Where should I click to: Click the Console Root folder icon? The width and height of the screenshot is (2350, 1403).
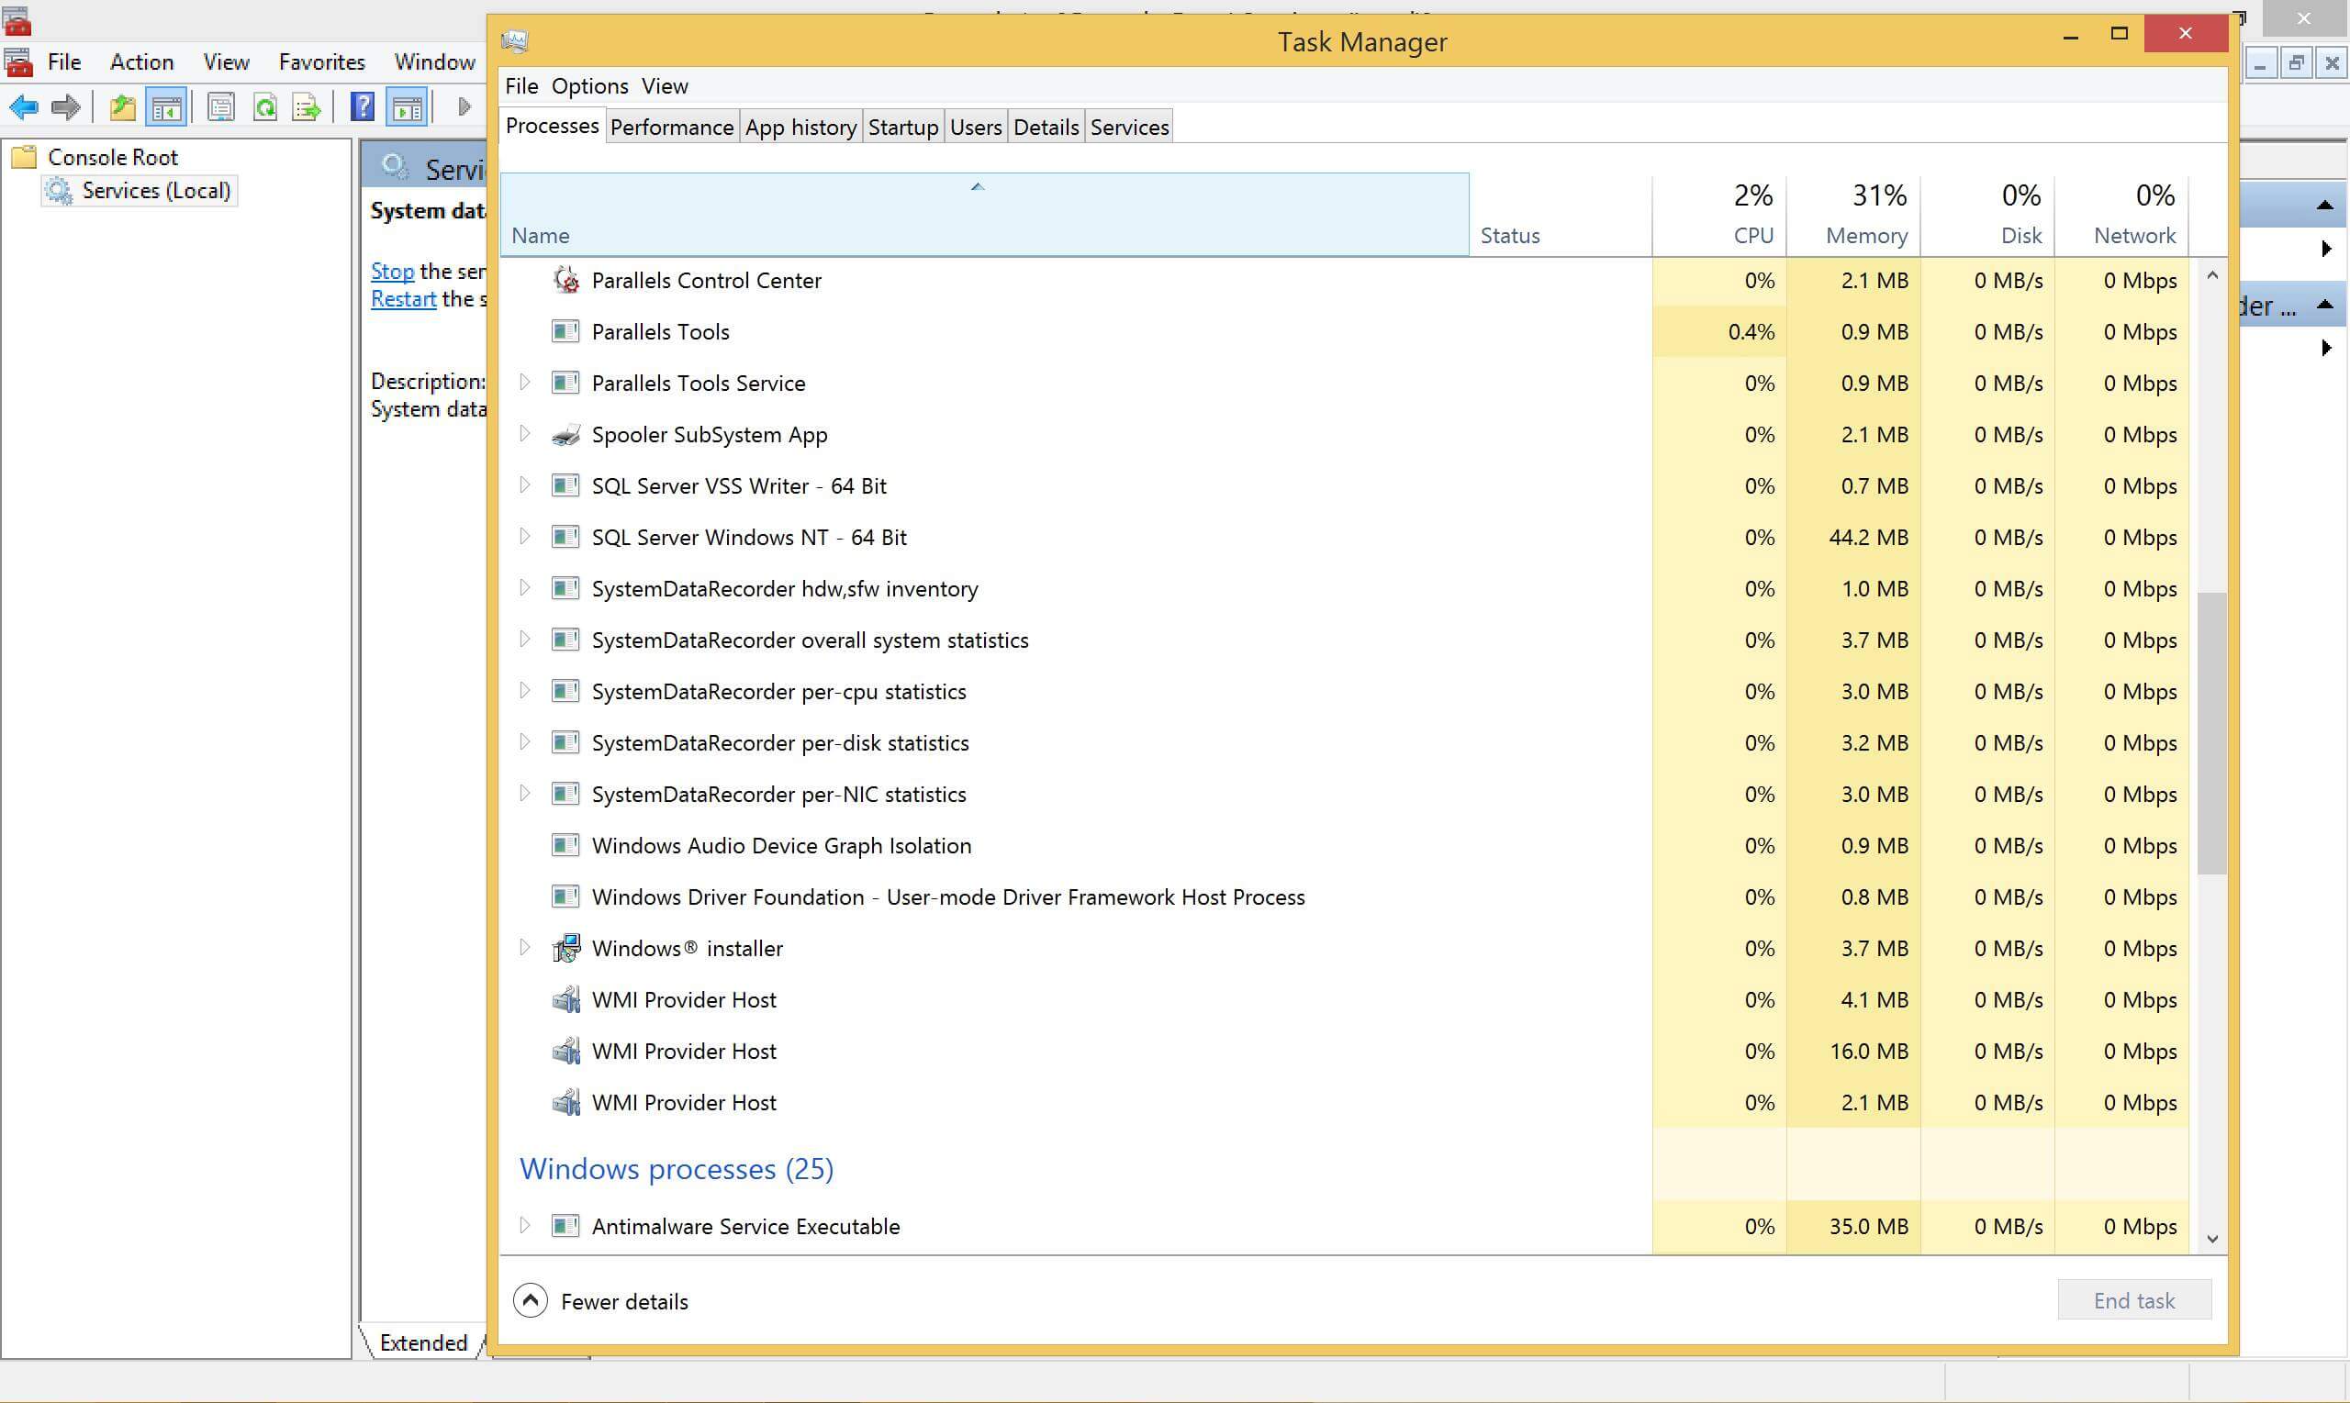tap(24, 157)
